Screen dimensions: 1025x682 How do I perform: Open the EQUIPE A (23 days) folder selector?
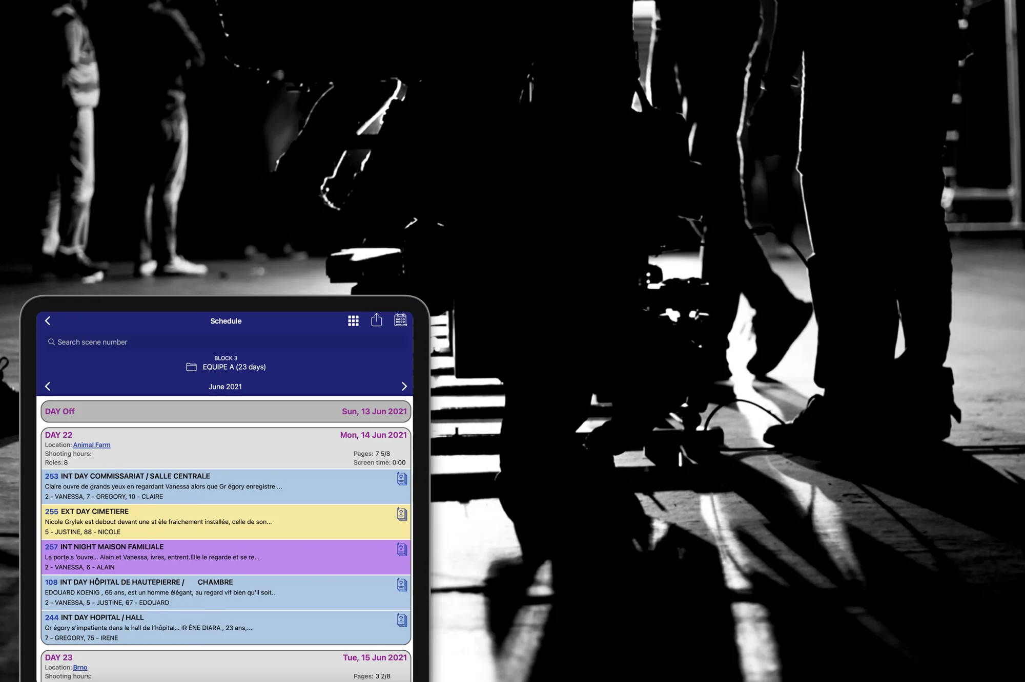[x=226, y=367]
